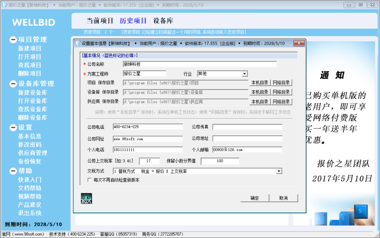Click the WELLBID logo
The image size is (380, 238).
(34, 22)
